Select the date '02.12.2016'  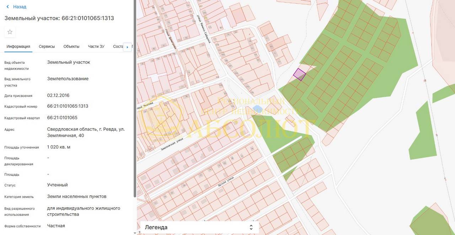[x=58, y=95]
